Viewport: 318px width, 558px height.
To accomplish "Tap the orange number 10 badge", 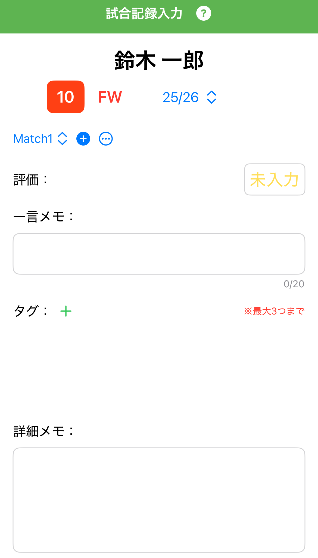I will (x=66, y=97).
